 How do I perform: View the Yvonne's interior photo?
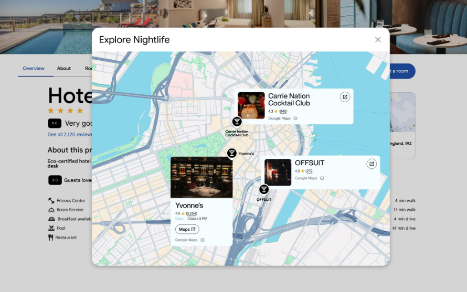(x=201, y=177)
